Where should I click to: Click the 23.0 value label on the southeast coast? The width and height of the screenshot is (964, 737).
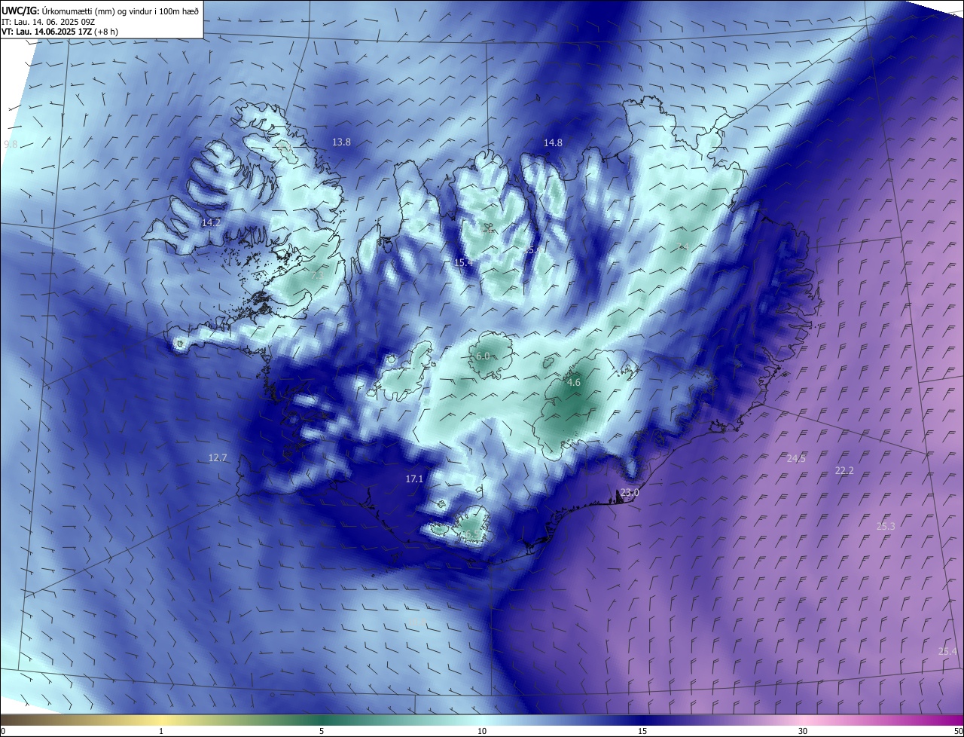coord(630,493)
